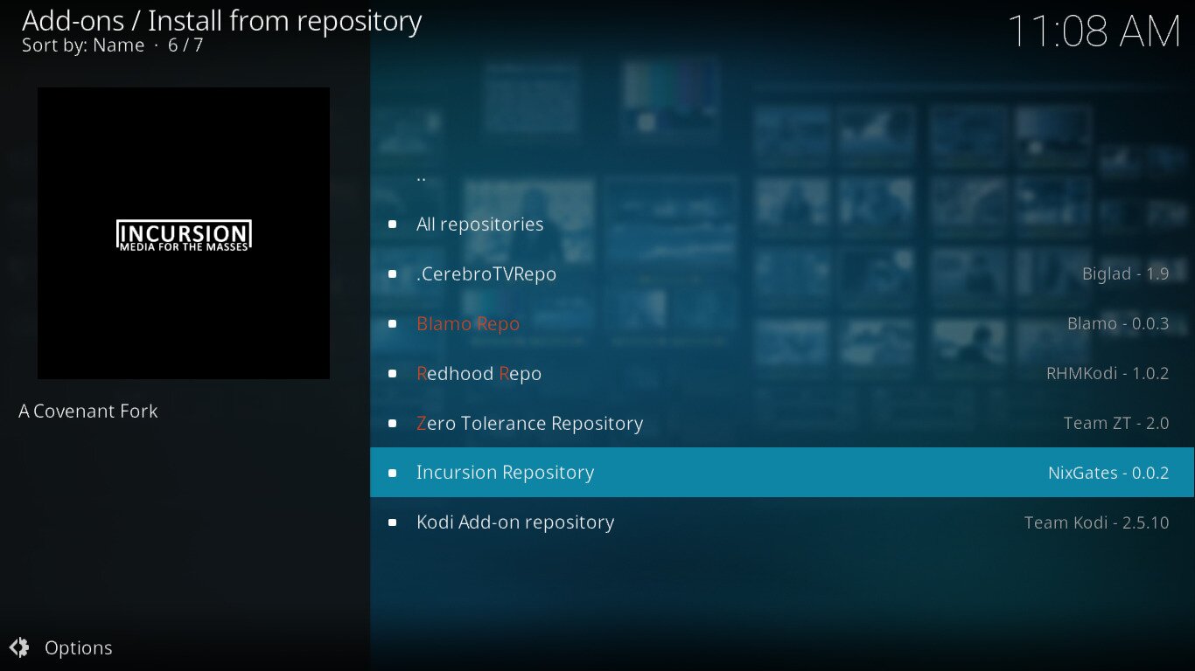Viewport: 1195px width, 671px height.
Task: Click bullet icon beside Blamo Repo
Action: coord(392,324)
